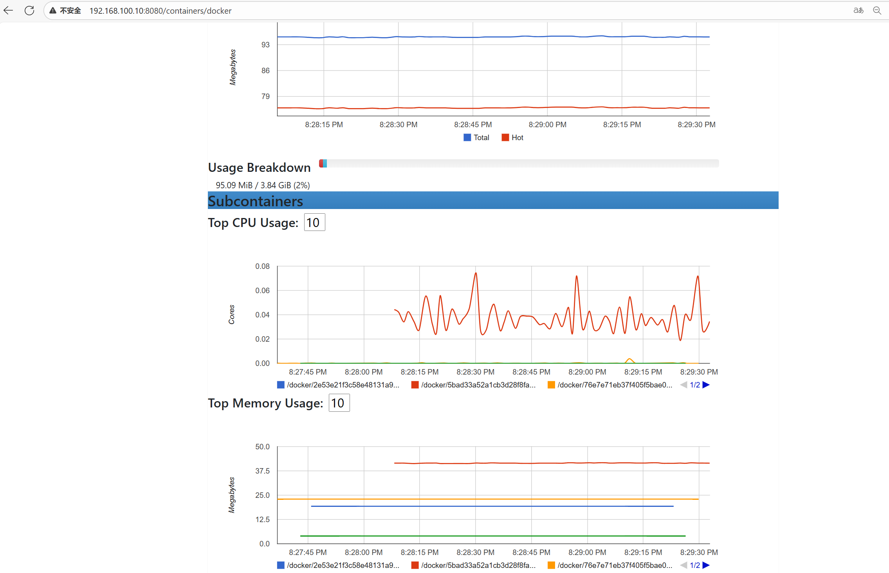Open the translate page icon
The image size is (889, 573).
point(858,11)
